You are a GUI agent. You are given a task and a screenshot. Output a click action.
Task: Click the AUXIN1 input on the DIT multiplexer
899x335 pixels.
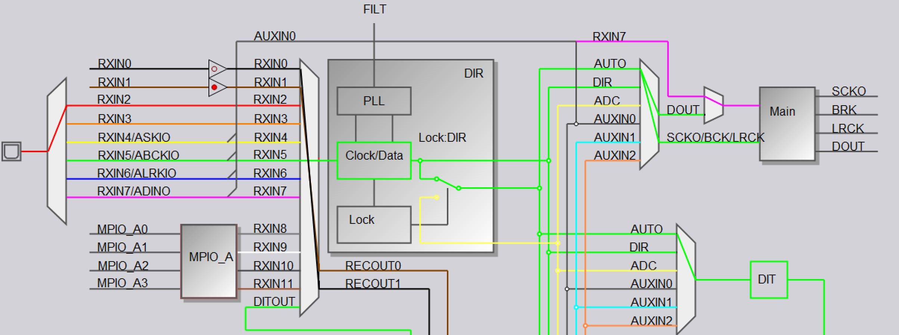click(x=651, y=302)
